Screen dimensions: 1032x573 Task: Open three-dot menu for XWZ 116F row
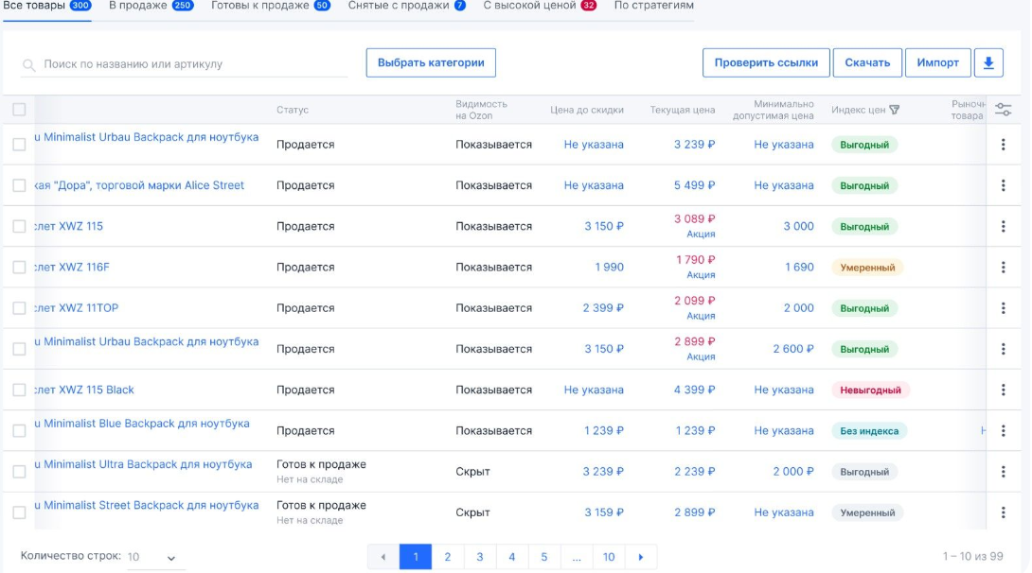1004,268
